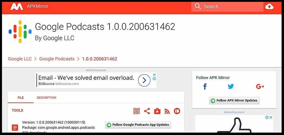The height and width of the screenshot is (135, 284).
Task: Click Follow Google Podcasts App Updates button
Action: click(138, 125)
